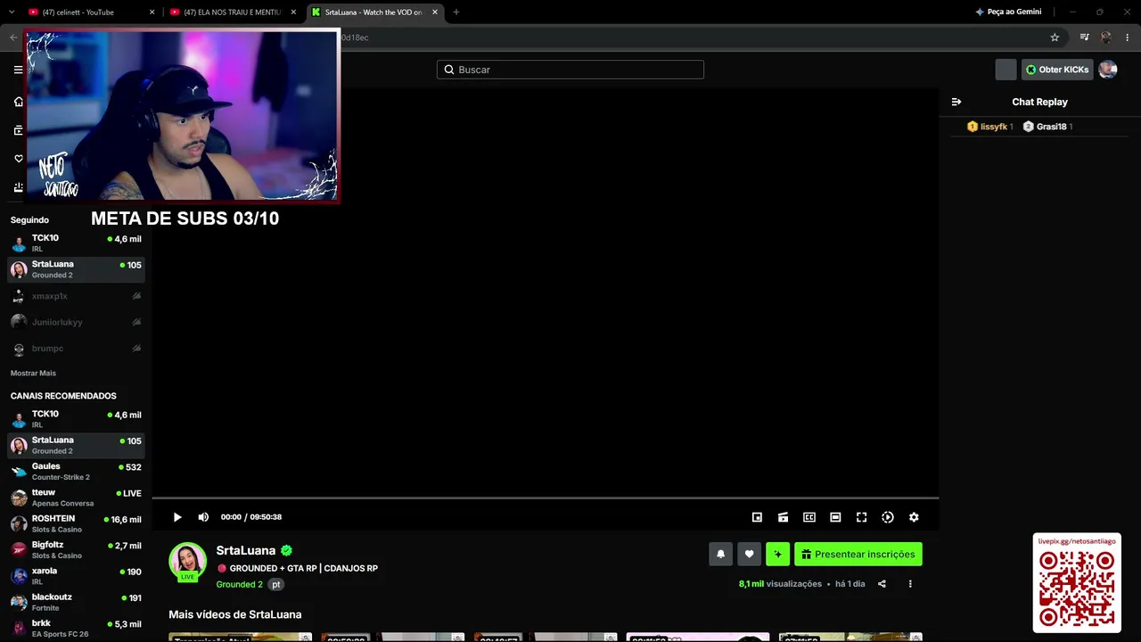Open the Bigfoltz channel
The image size is (1141, 642).
tap(76, 549)
